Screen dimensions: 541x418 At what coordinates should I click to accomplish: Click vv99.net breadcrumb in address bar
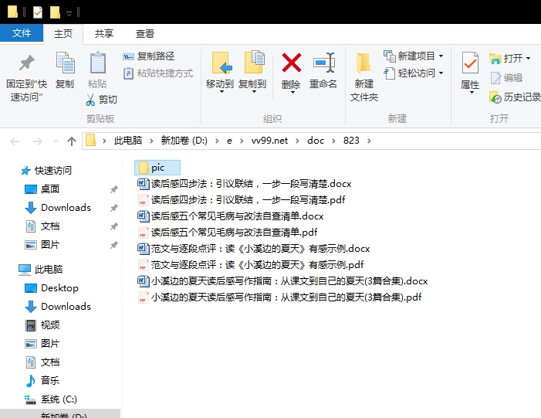269,141
